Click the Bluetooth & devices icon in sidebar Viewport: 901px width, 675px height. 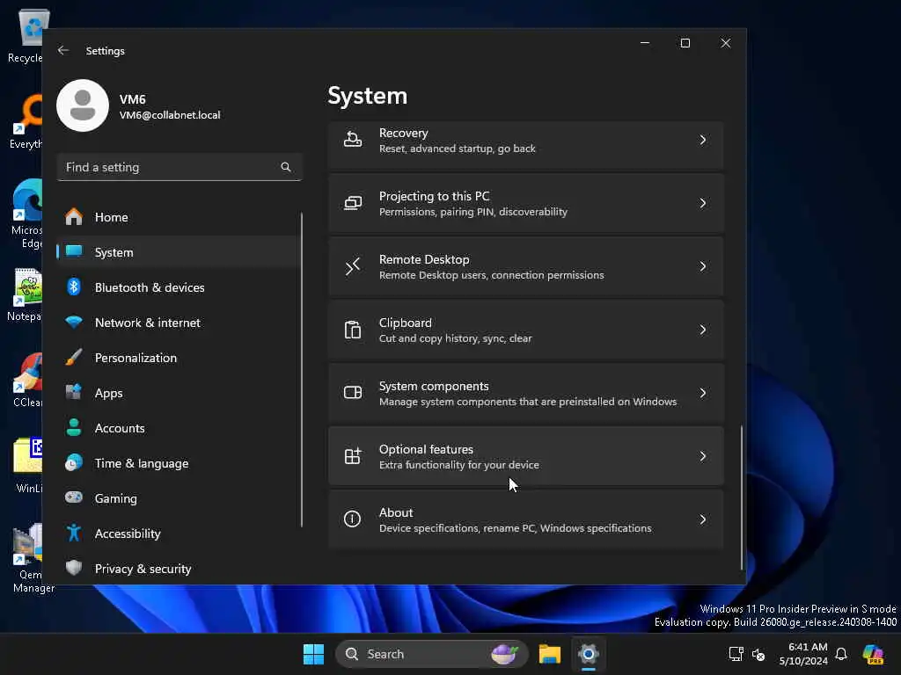[x=75, y=287]
